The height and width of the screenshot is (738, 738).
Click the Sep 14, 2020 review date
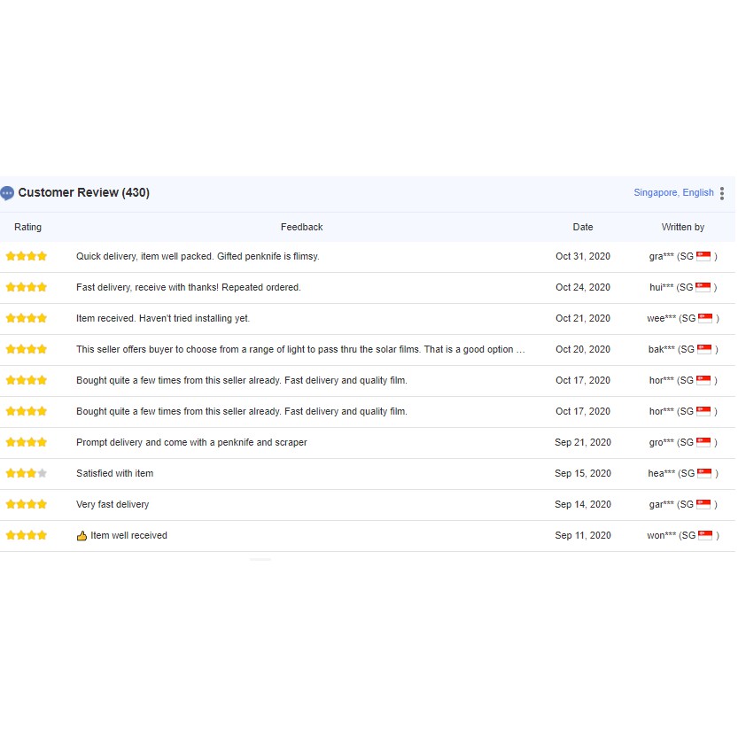coord(582,504)
